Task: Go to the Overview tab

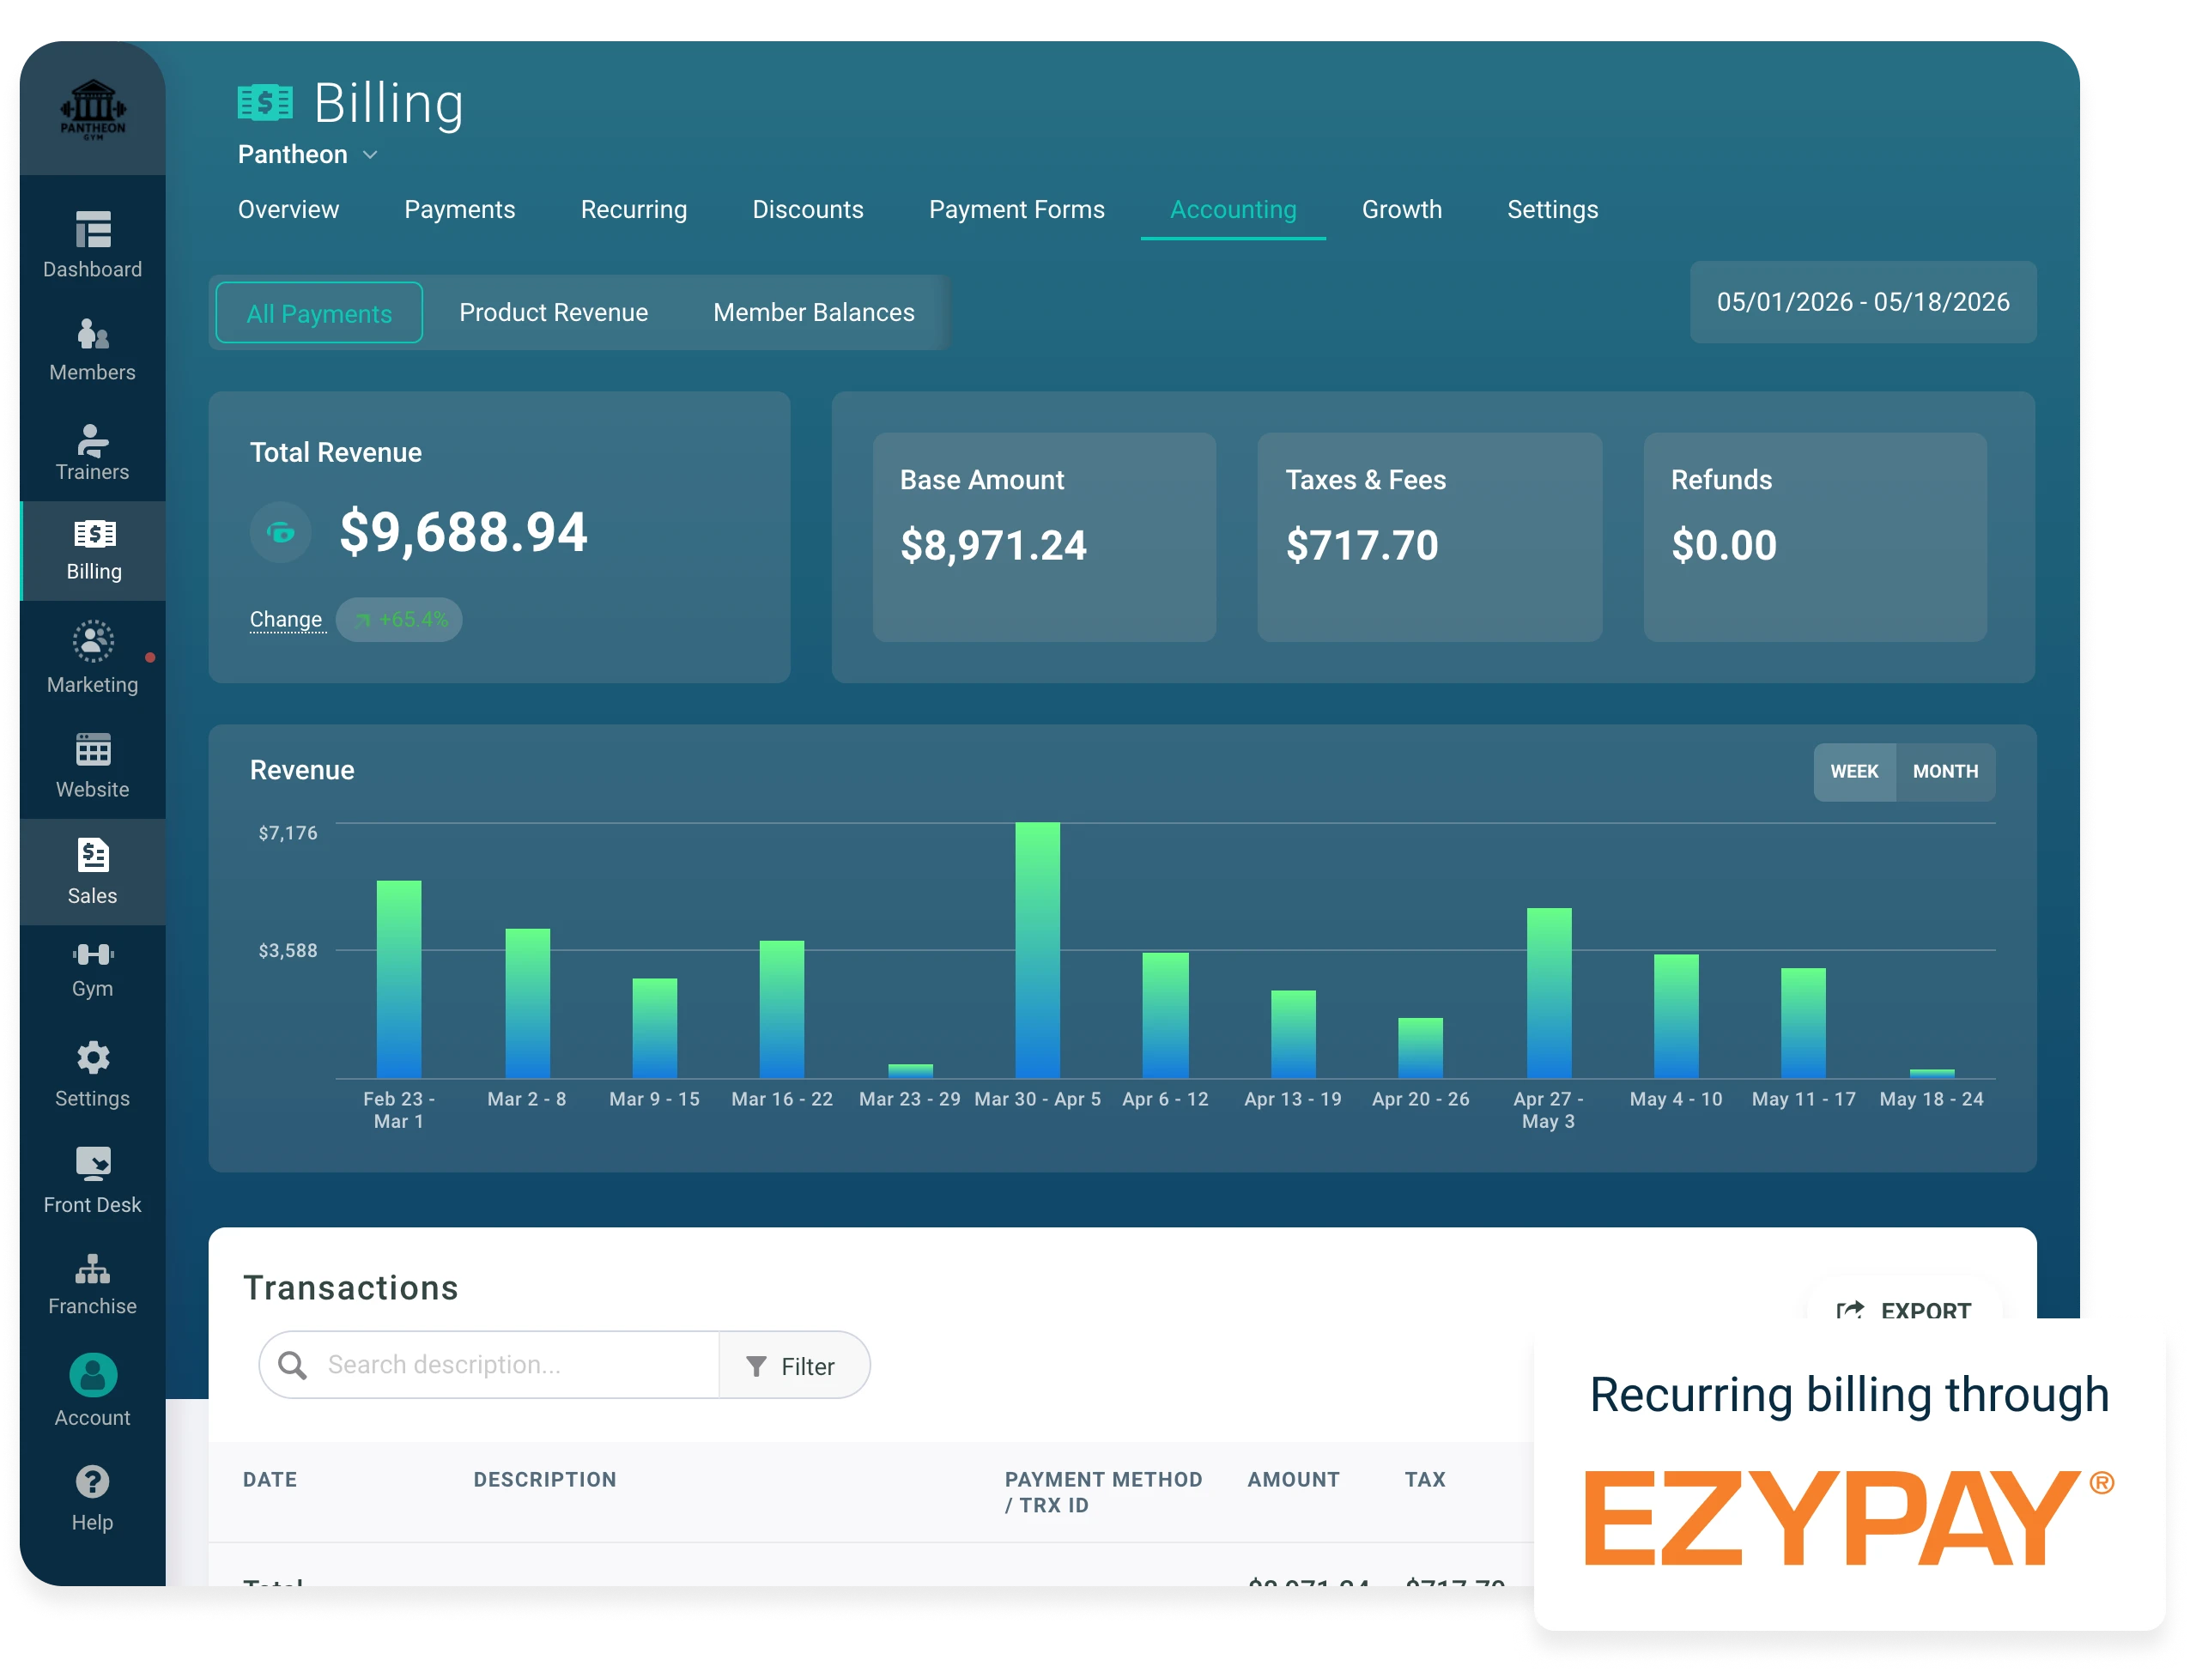Action: click(288, 209)
